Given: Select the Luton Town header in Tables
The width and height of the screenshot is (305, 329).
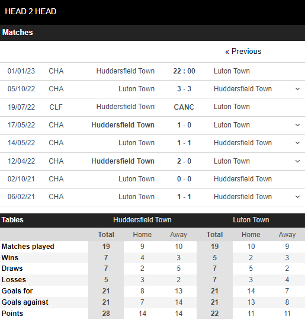Looking at the screenshot, I should (251, 220).
